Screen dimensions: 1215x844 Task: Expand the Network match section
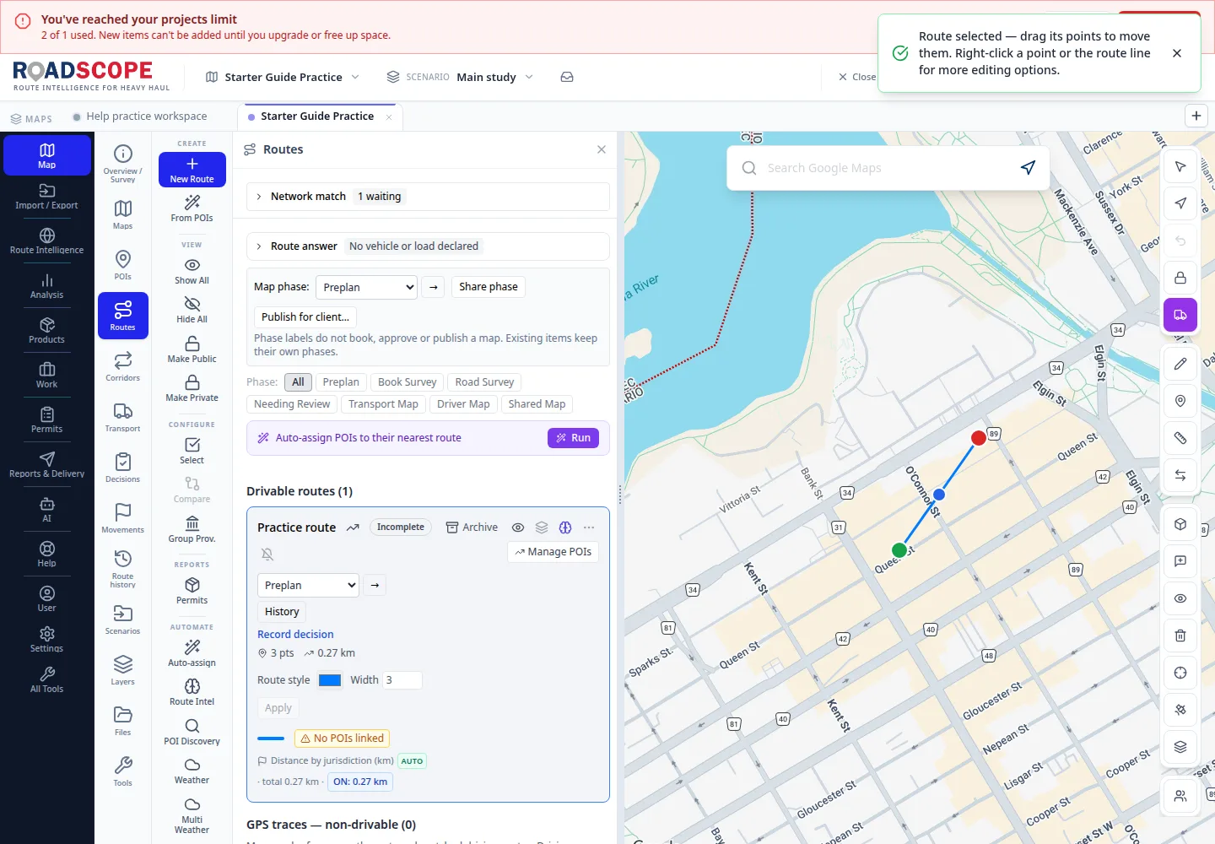(428, 197)
